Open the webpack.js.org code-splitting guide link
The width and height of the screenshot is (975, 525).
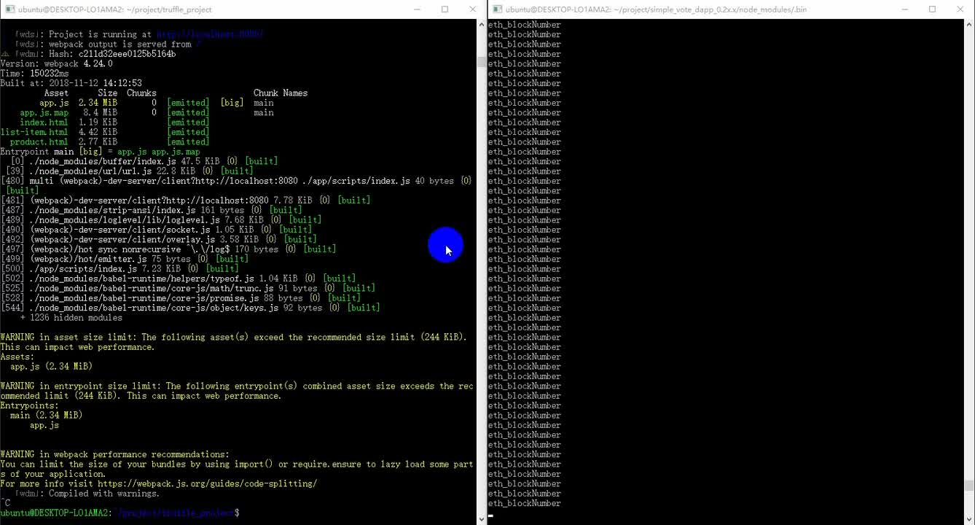pos(207,483)
